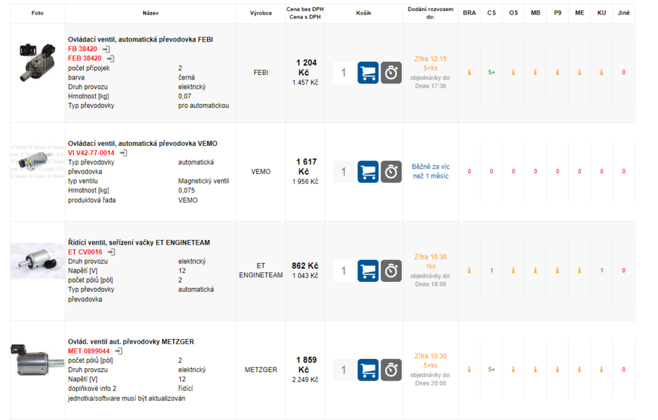Click BRA info icon in ET ENGINETEAM row

(x=469, y=271)
